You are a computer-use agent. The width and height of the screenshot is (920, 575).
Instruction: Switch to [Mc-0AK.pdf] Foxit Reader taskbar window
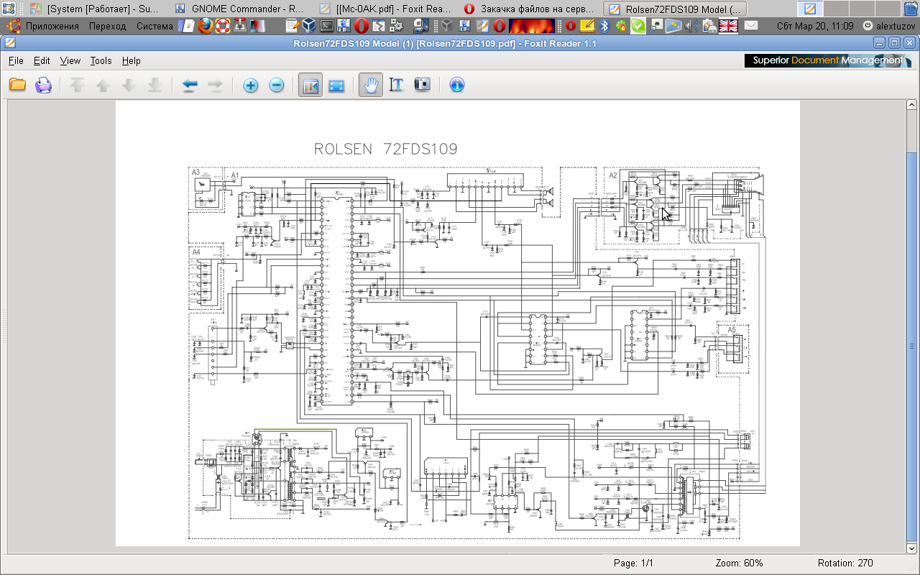386,9
